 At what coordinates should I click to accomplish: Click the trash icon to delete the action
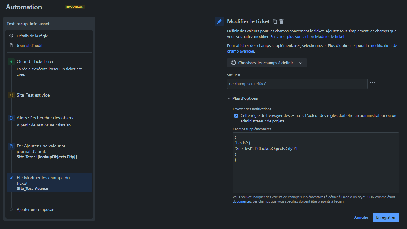tap(281, 21)
